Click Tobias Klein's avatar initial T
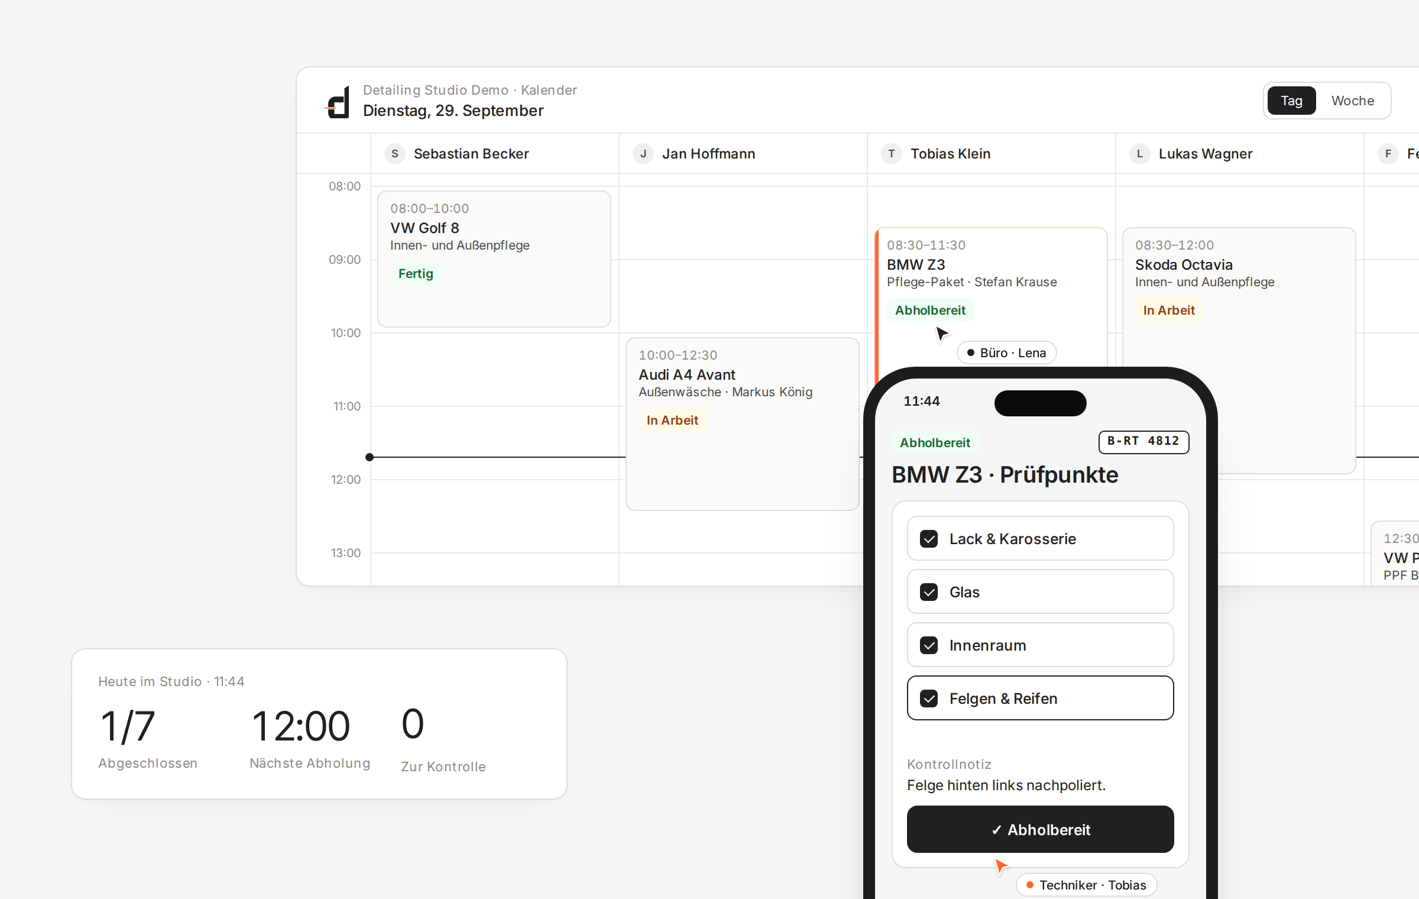The width and height of the screenshot is (1419, 899). pyautogui.click(x=892, y=154)
